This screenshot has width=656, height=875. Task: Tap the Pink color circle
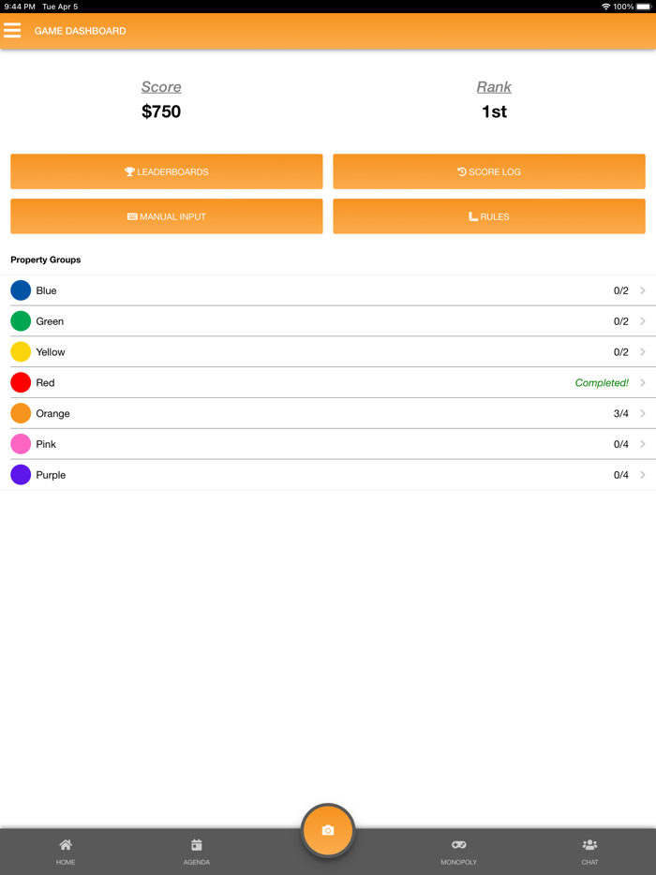[21, 444]
